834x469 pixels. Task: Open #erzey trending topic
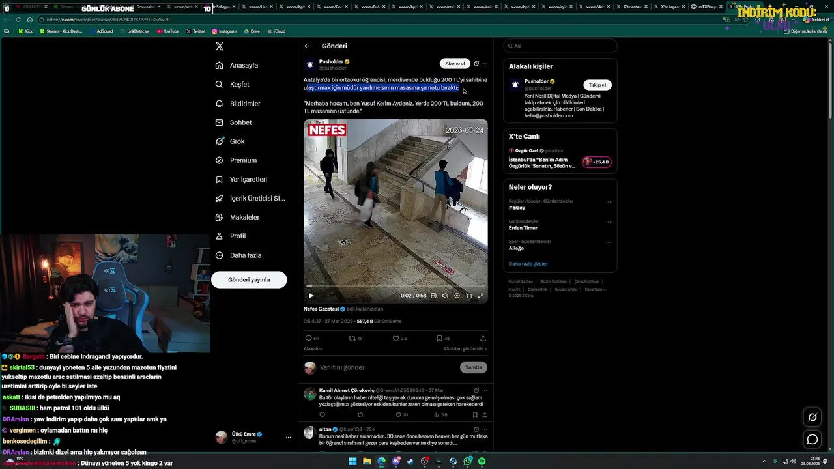click(x=517, y=208)
